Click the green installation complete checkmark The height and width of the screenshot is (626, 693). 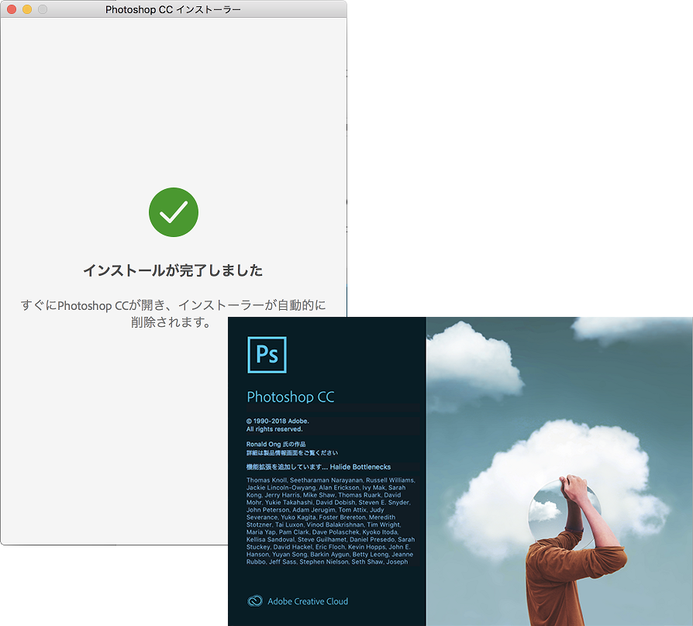click(x=174, y=212)
